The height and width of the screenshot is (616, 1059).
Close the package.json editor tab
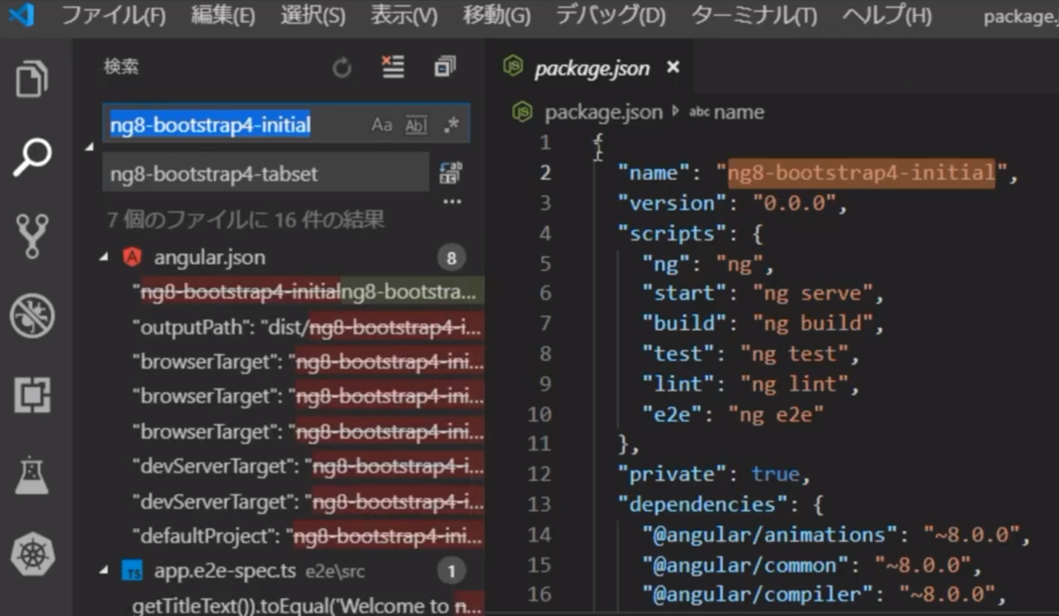pyautogui.click(x=673, y=67)
